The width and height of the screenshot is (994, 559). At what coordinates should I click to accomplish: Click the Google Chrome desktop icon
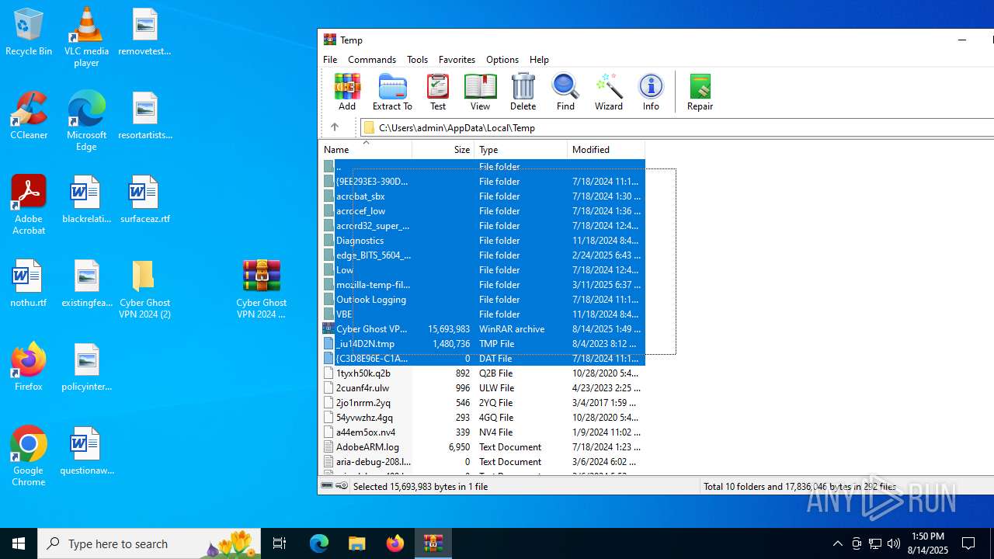click(x=29, y=457)
